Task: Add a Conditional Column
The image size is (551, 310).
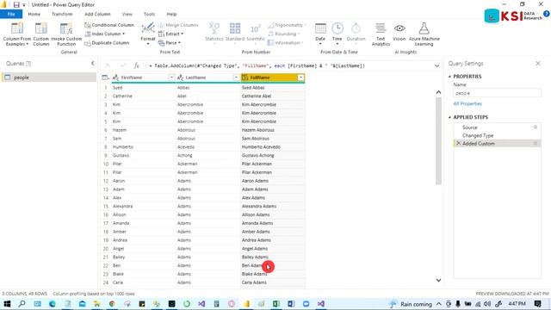Action: pos(109,25)
